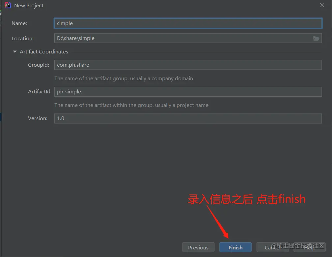Click the 'Version:' label
The width and height of the screenshot is (332, 257).
tap(38, 118)
